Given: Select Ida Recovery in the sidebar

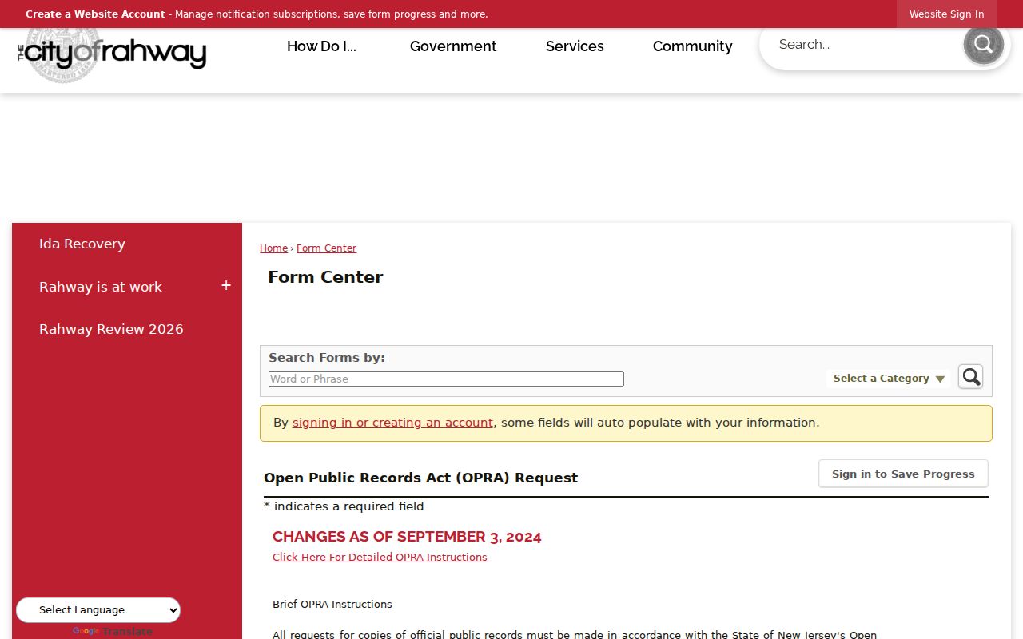Looking at the screenshot, I should [82, 244].
